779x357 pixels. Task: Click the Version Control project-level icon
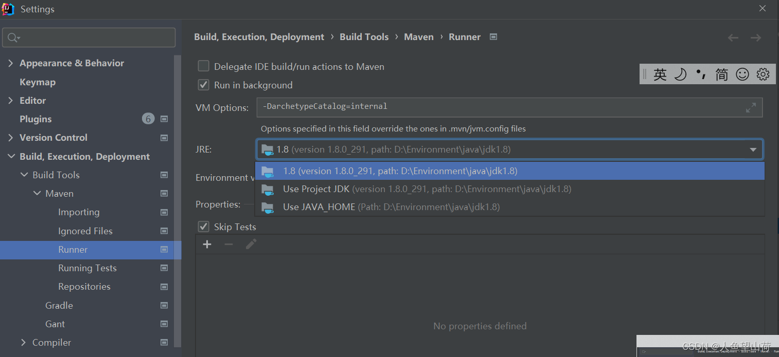click(x=164, y=138)
